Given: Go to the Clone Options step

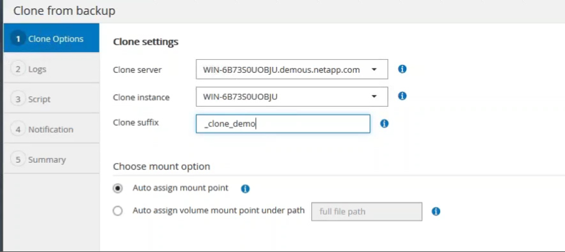Looking at the screenshot, I should pos(51,38).
